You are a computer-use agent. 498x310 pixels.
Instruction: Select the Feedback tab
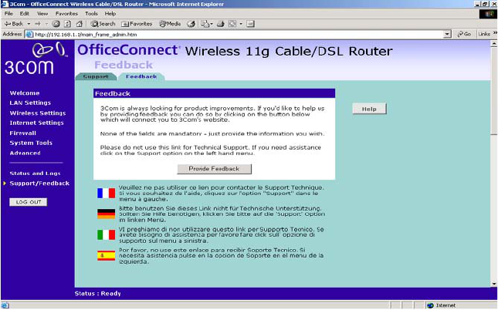[x=141, y=76]
